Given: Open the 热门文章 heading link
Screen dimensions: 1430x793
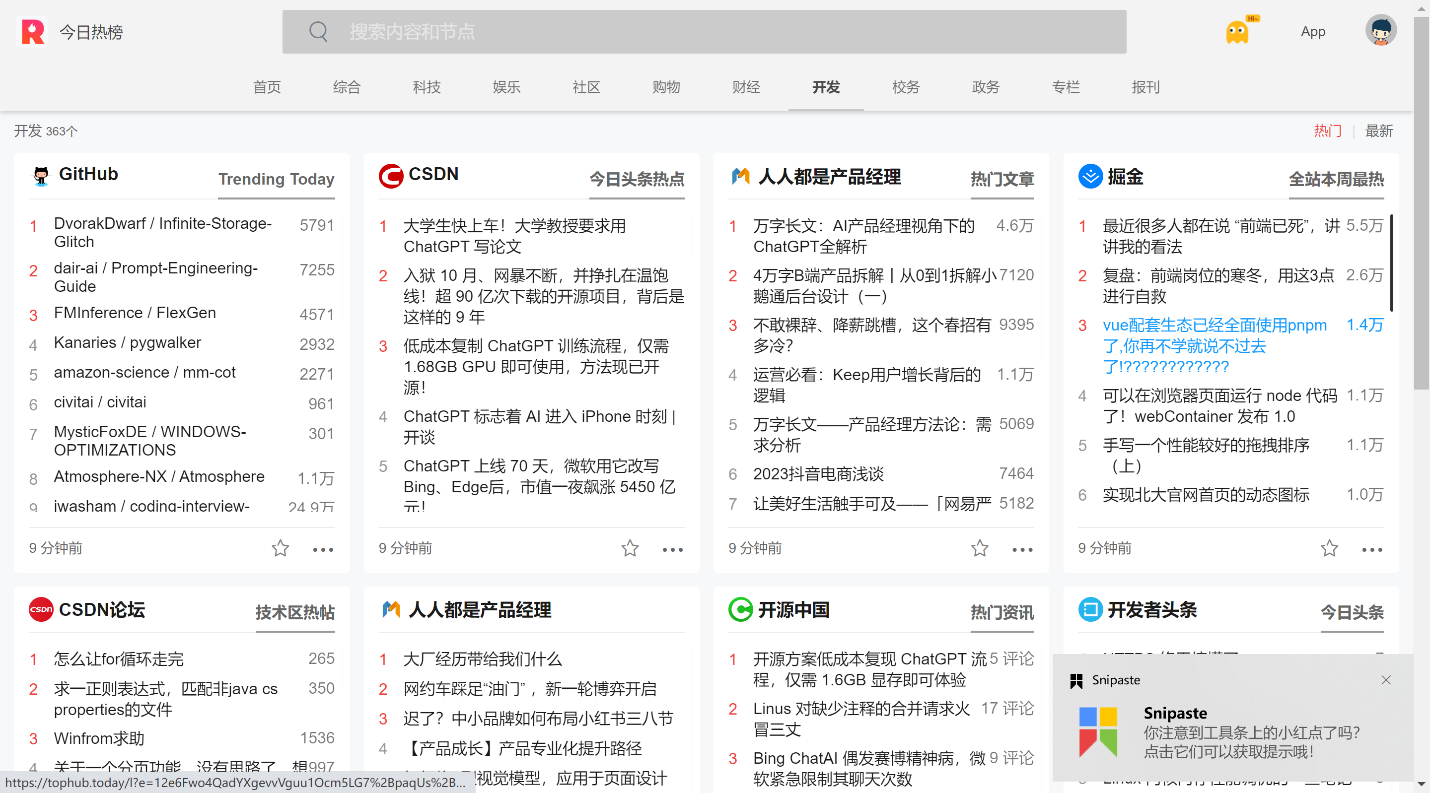Looking at the screenshot, I should pos(1002,179).
